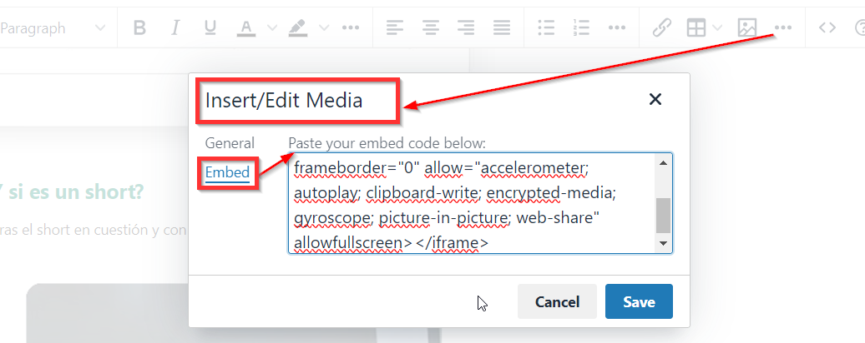Insert a hyperlink via link icon
This screenshot has width=865, height=343.
661,27
